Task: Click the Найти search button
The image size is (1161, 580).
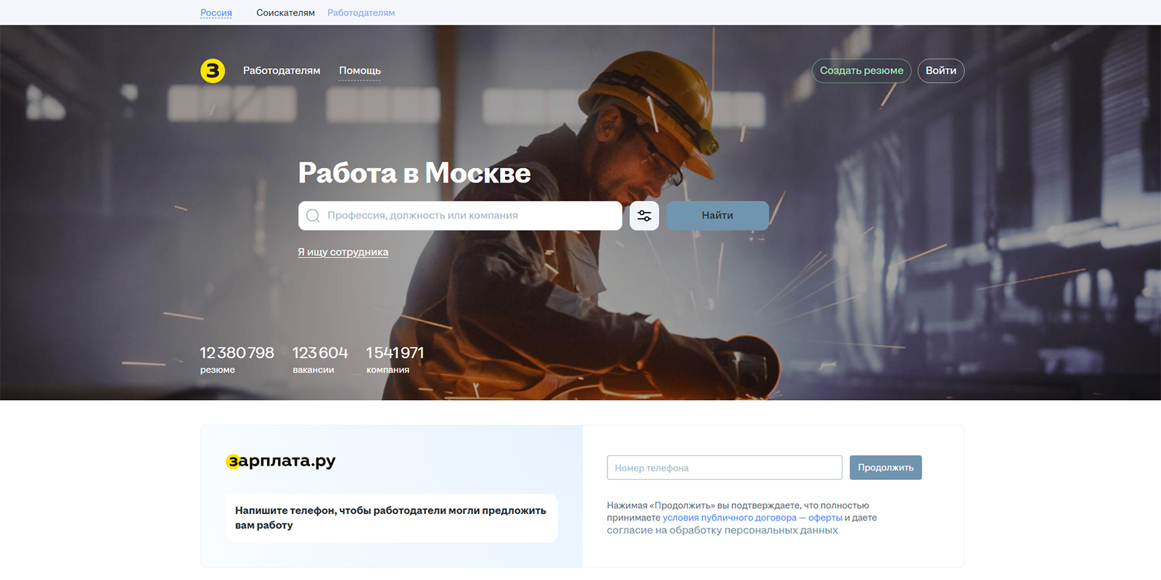Action: pyautogui.click(x=718, y=216)
